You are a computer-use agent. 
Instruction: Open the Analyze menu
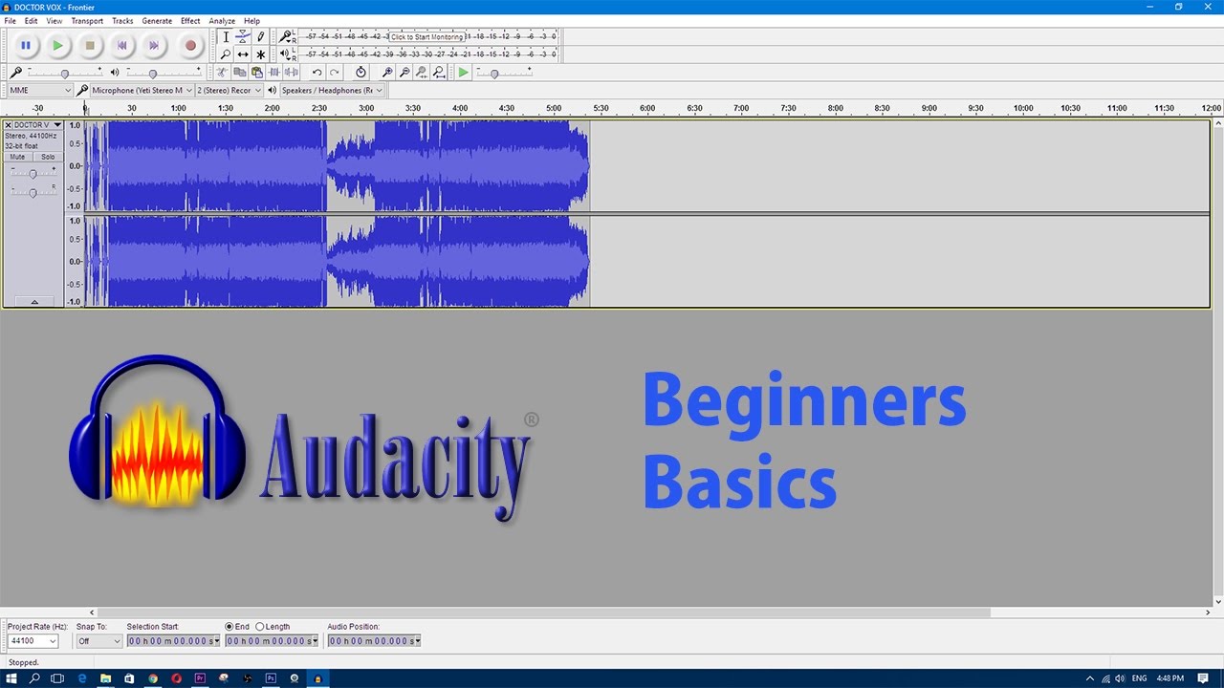coord(222,20)
